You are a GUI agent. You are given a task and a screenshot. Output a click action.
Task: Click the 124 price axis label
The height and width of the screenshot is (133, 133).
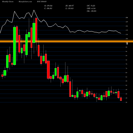127,26
